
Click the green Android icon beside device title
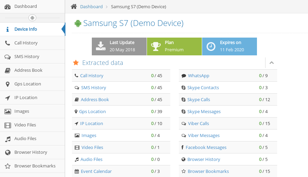click(x=78, y=23)
